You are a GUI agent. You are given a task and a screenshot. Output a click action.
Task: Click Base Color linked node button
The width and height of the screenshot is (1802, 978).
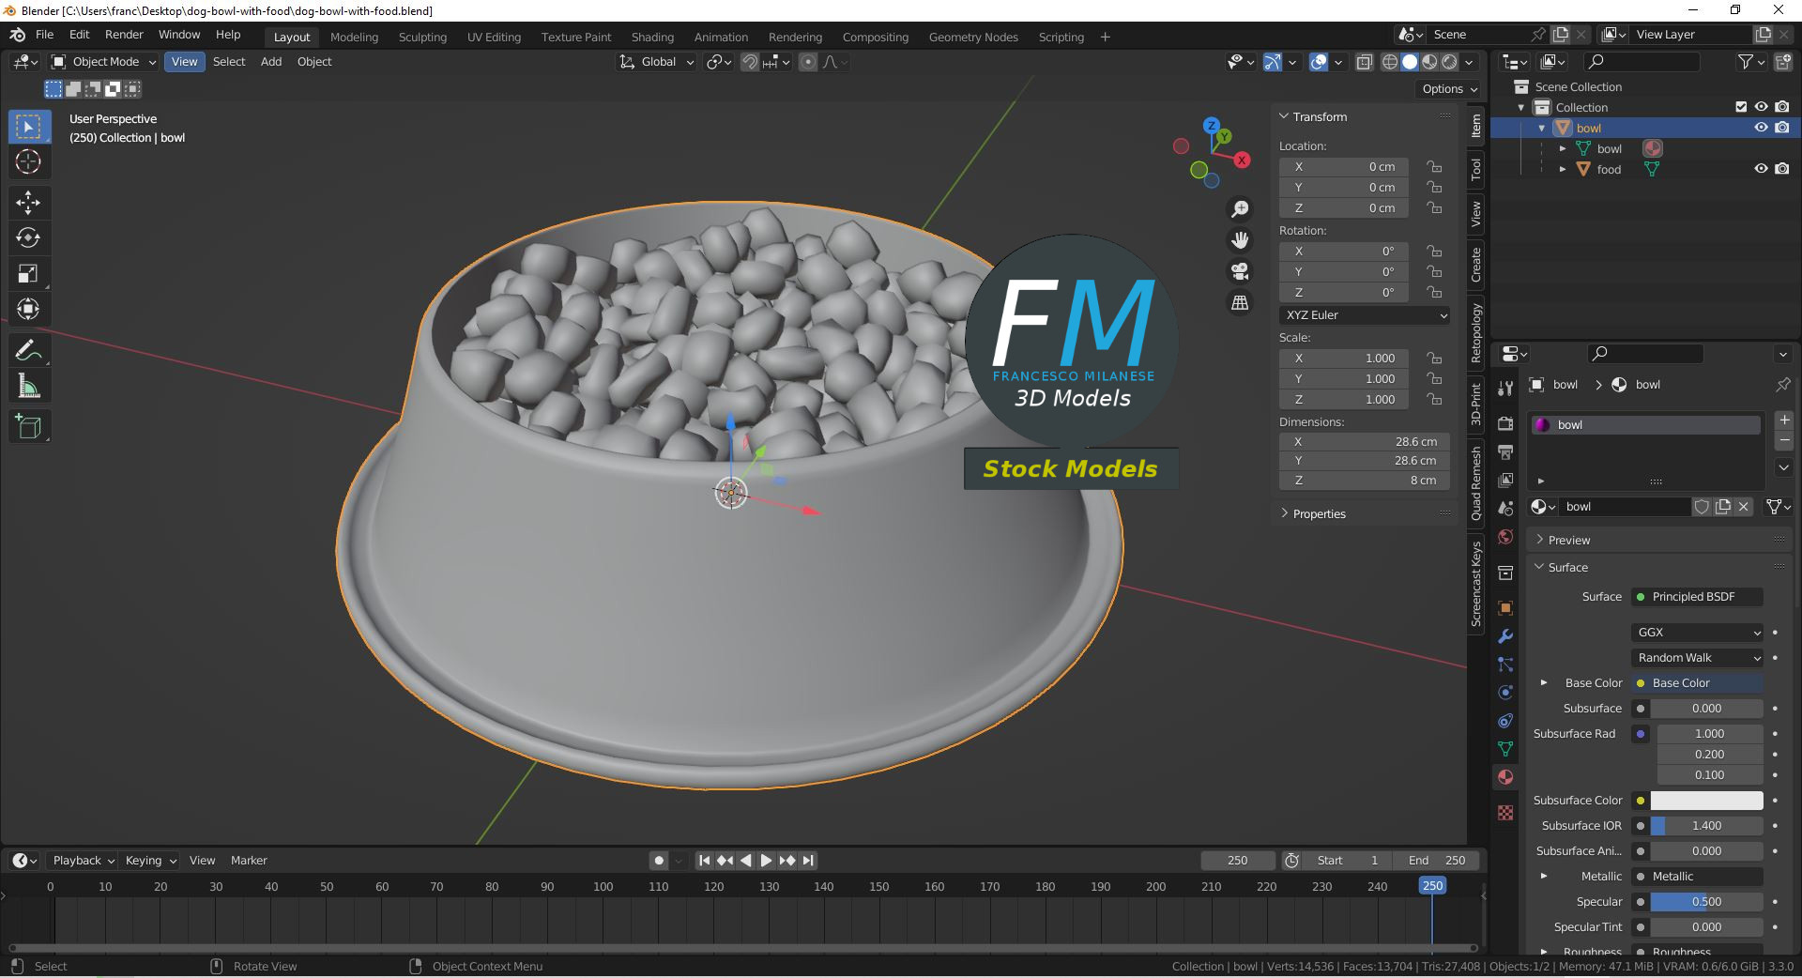pyautogui.click(x=1698, y=683)
